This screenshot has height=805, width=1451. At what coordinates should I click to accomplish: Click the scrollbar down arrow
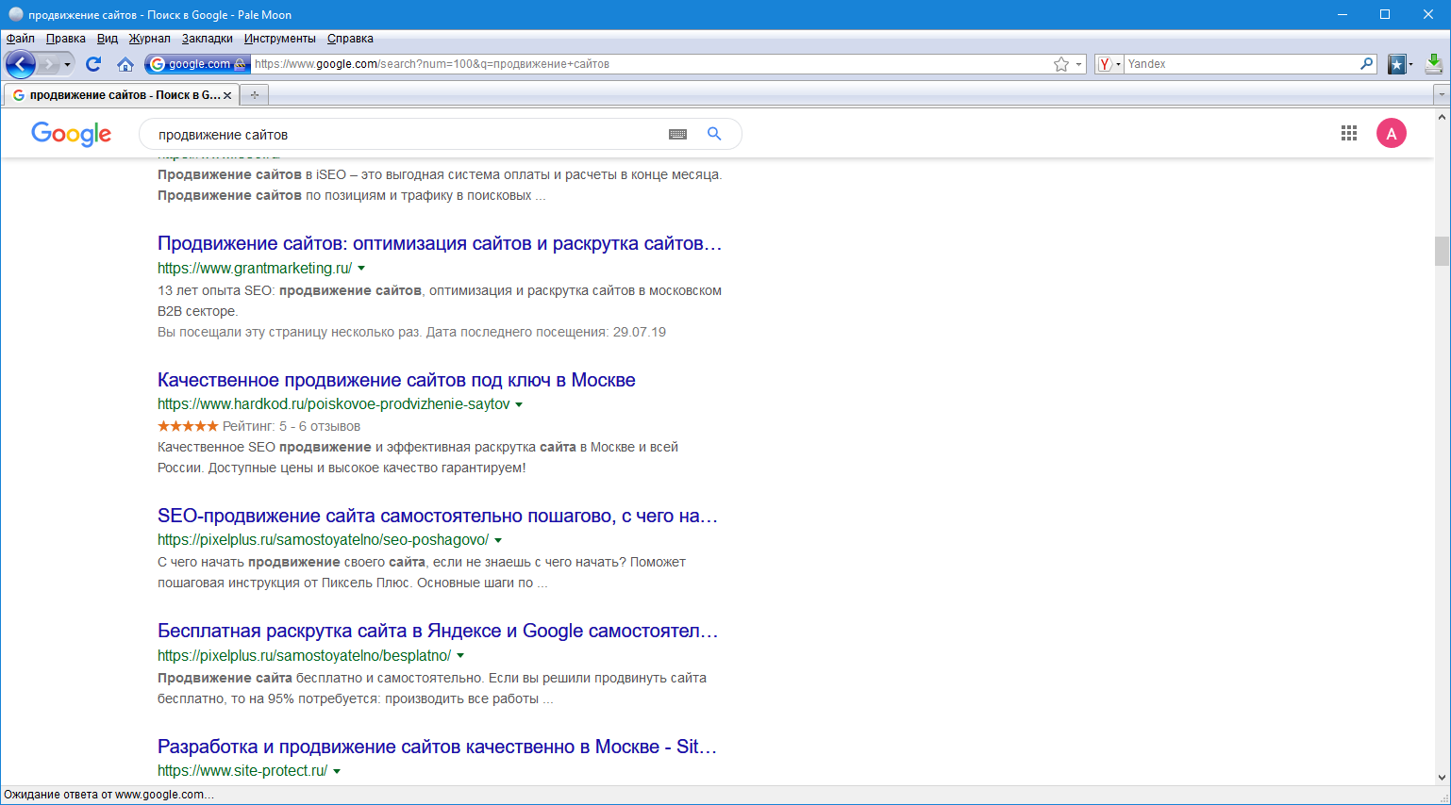click(x=1442, y=777)
